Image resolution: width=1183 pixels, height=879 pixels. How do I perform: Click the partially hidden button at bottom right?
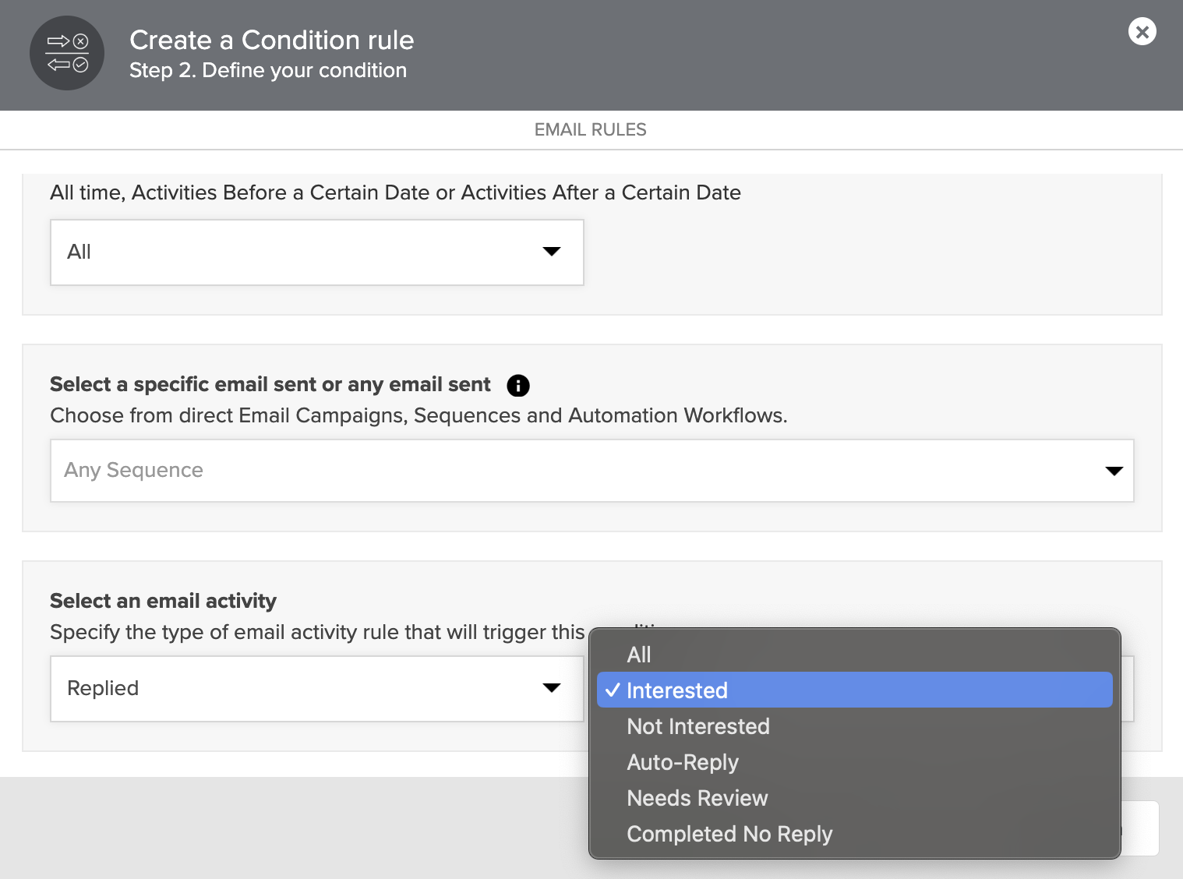(1140, 828)
